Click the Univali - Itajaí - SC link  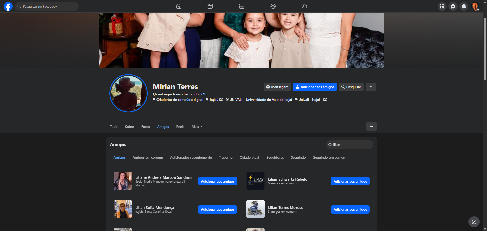pyautogui.click(x=313, y=100)
